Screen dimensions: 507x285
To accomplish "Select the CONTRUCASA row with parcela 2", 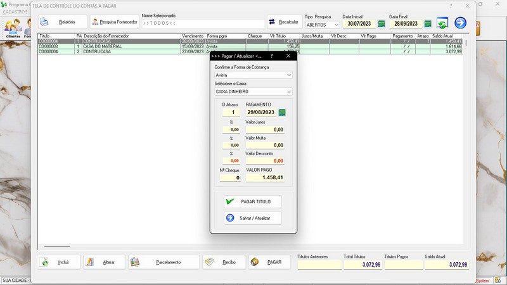I will (x=250, y=52).
